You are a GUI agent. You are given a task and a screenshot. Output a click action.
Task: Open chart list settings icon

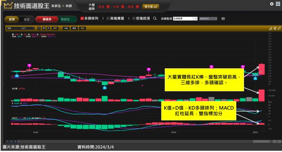275,29
